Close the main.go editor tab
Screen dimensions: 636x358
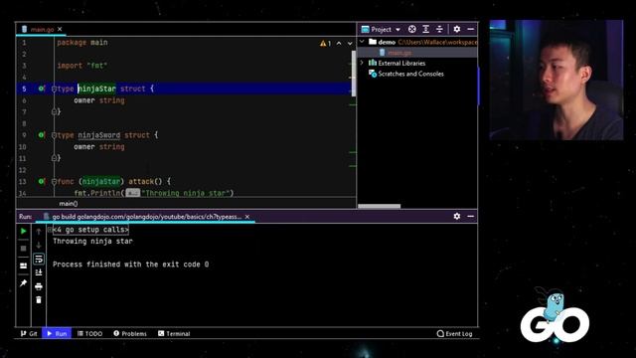[60, 29]
